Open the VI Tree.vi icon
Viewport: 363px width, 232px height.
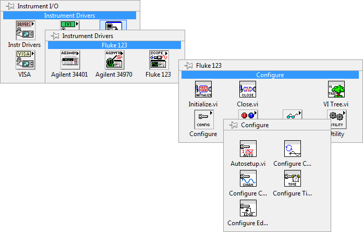coord(336,89)
